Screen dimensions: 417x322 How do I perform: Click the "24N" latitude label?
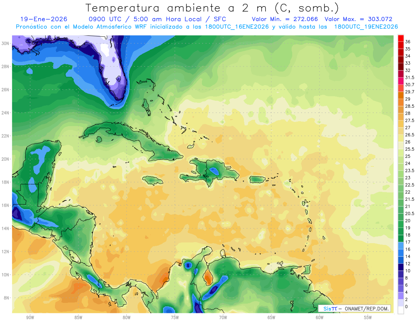6,113
